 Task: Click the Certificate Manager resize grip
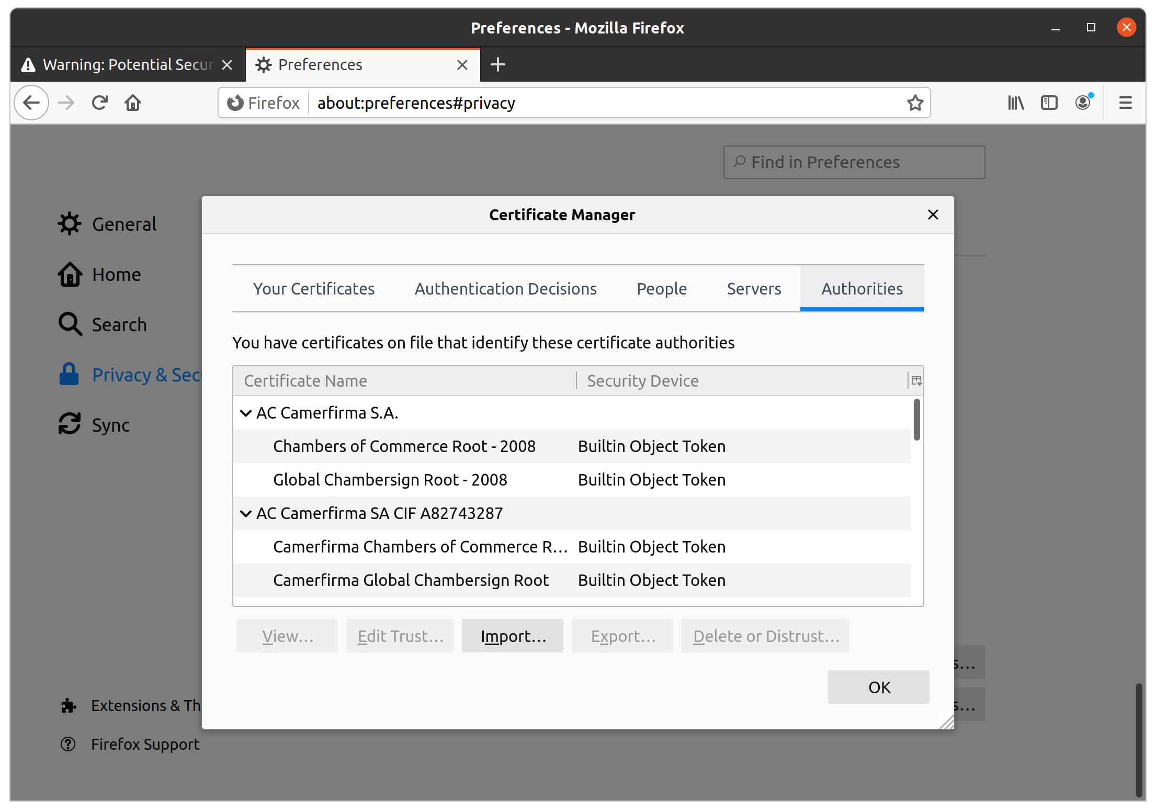coord(946,722)
